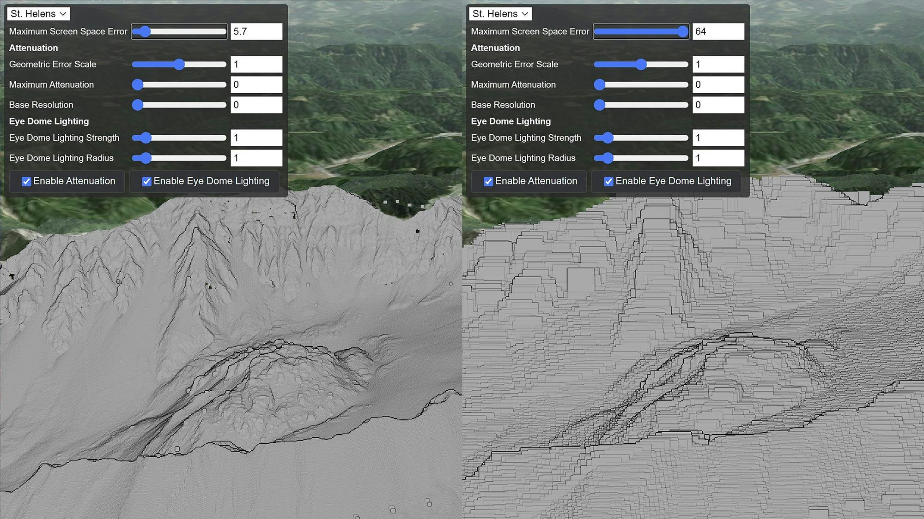Image resolution: width=924 pixels, height=519 pixels.
Task: Open the St. Helens dropdown in right panel
Action: (500, 14)
